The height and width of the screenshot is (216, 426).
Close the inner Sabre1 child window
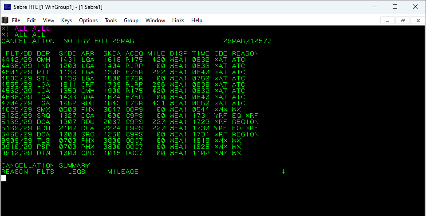click(418, 20)
